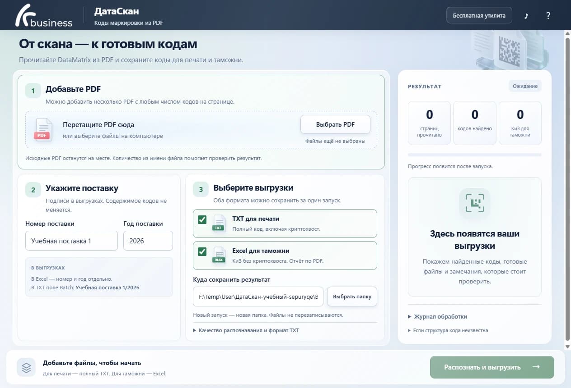Click the "КиЗ для таможни" counter card
The image size is (571, 388).
pyautogui.click(x=520, y=123)
